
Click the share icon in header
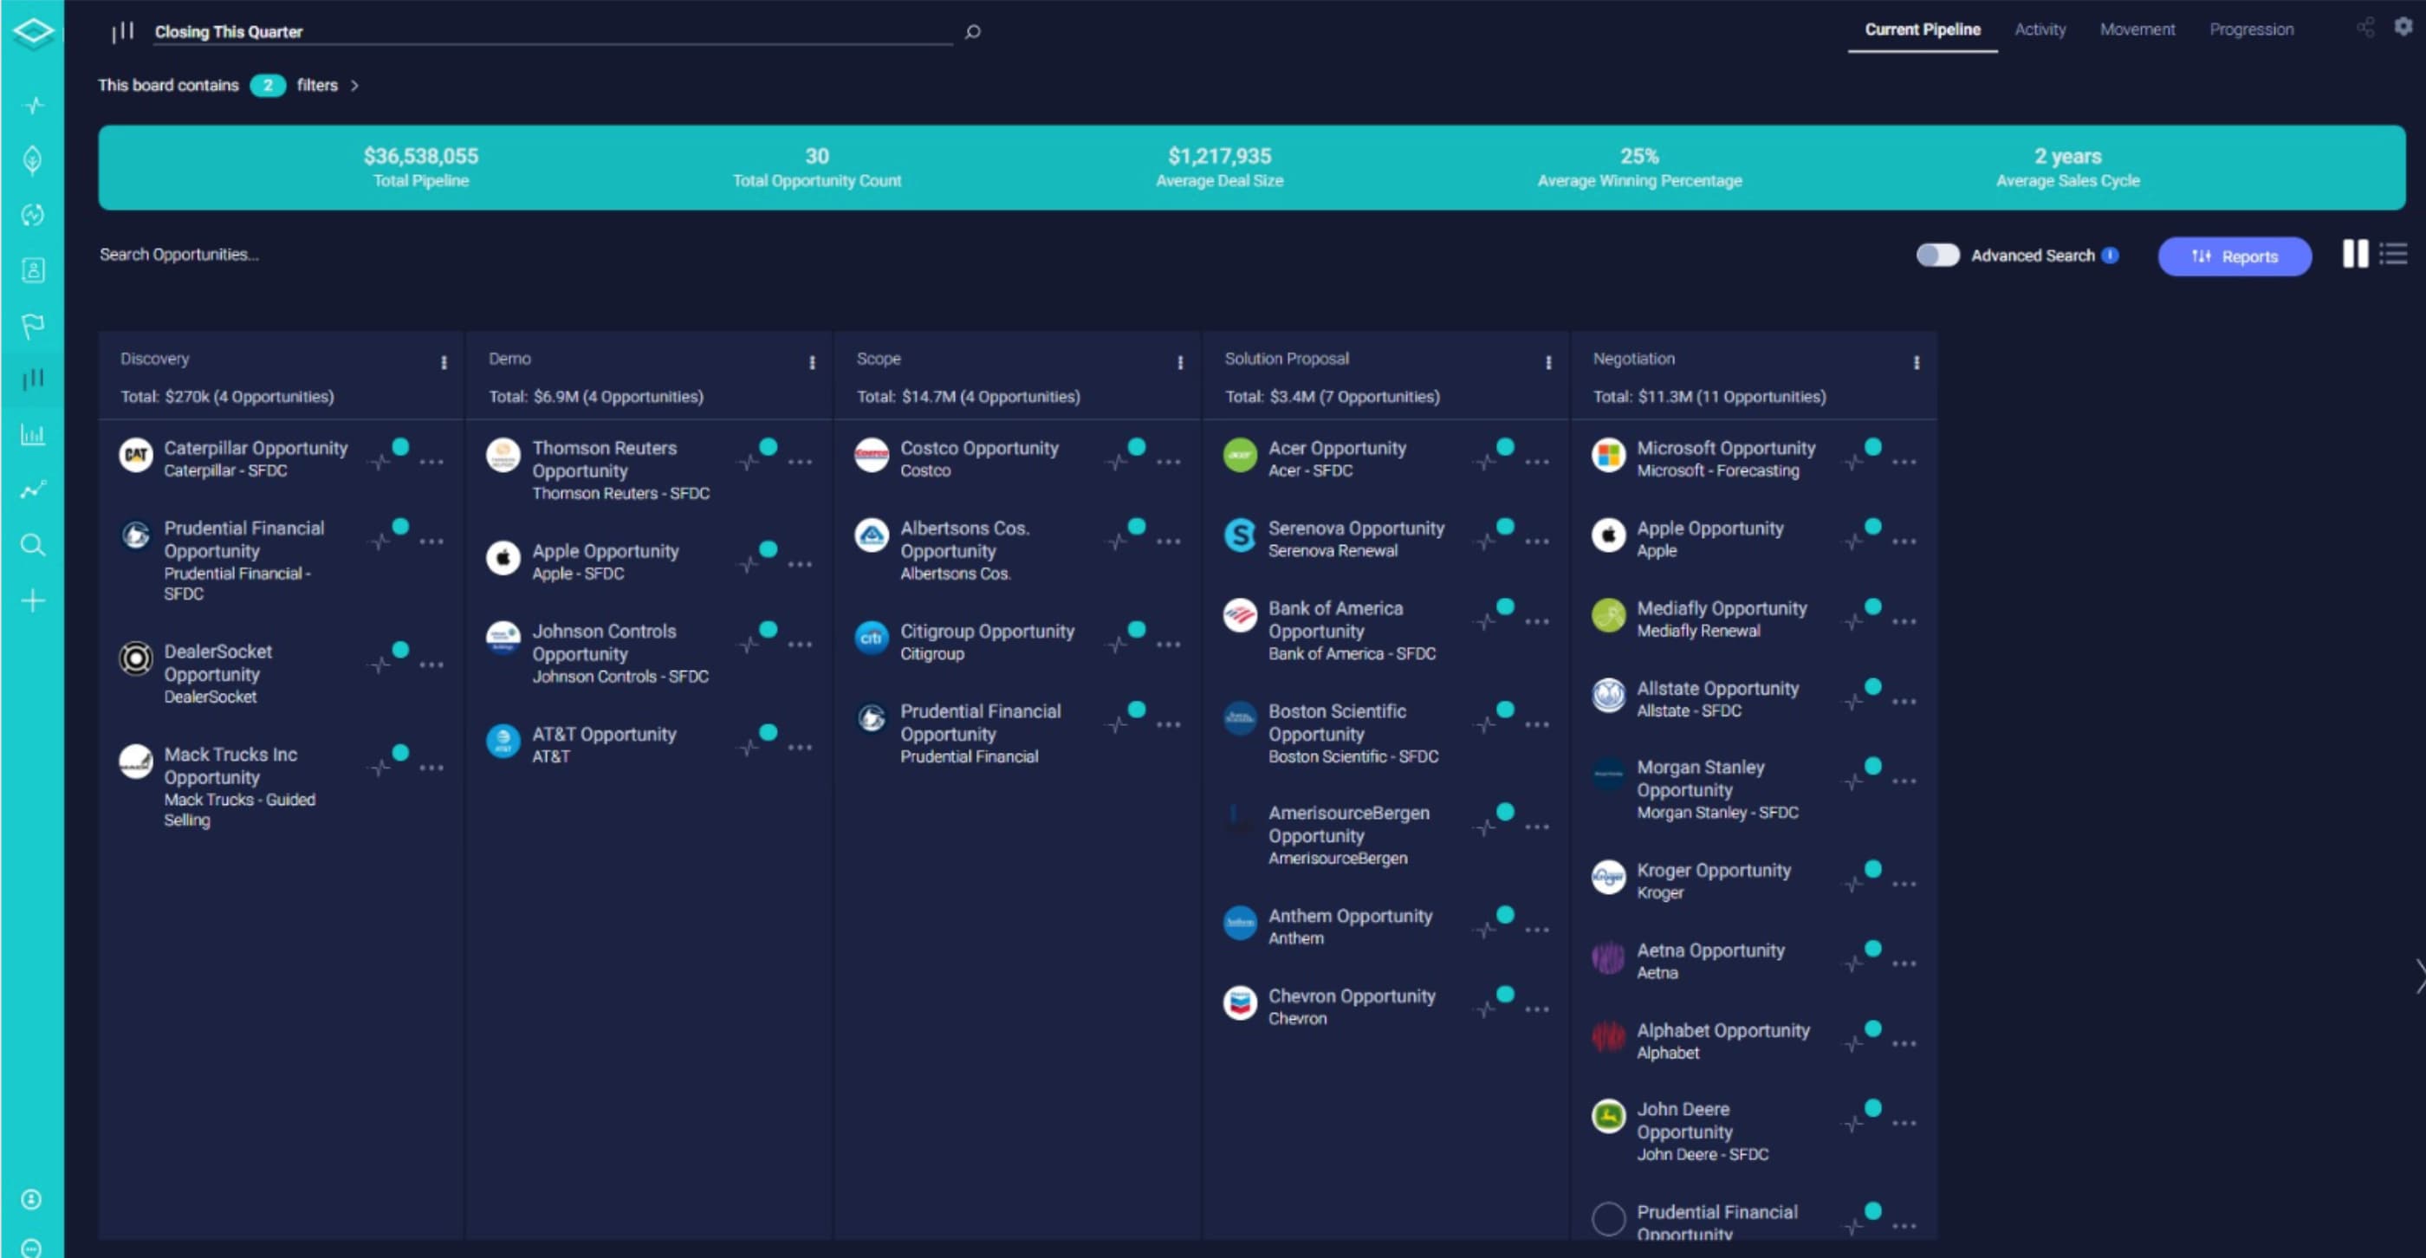click(x=2364, y=28)
